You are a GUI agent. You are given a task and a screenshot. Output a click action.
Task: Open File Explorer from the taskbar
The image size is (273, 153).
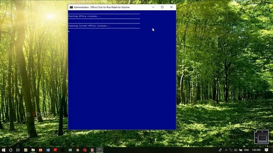coord(33,150)
